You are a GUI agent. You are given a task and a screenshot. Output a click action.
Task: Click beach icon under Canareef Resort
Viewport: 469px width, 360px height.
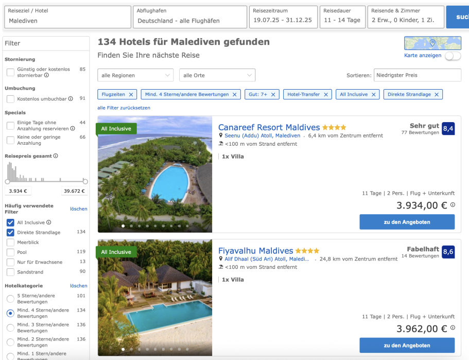point(221,144)
